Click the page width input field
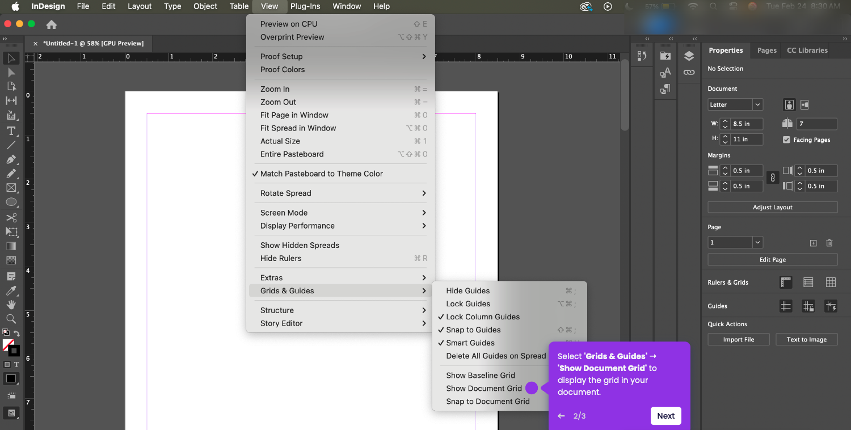The height and width of the screenshot is (430, 851). (747, 124)
